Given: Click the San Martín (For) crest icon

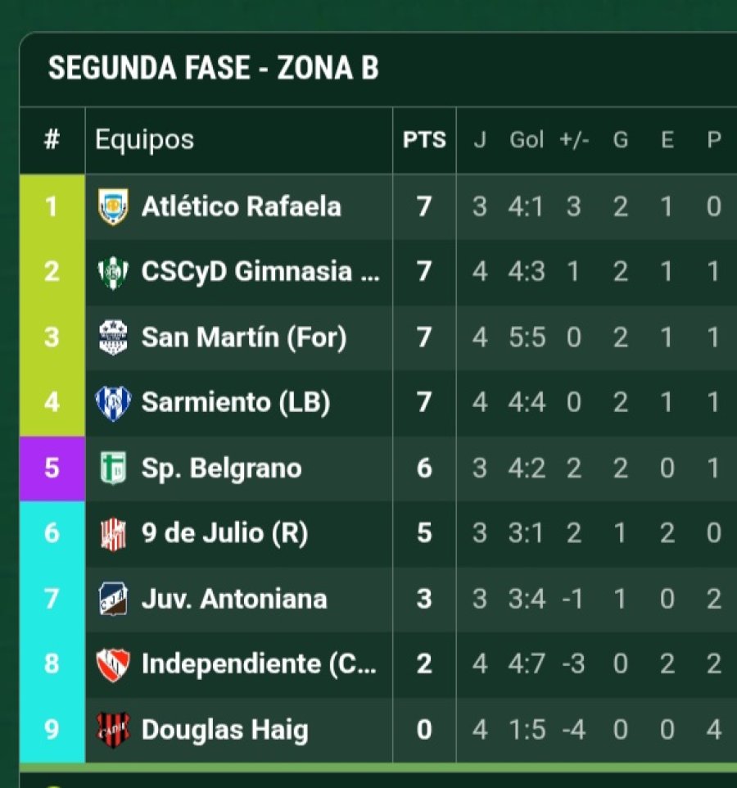Looking at the screenshot, I should [113, 337].
